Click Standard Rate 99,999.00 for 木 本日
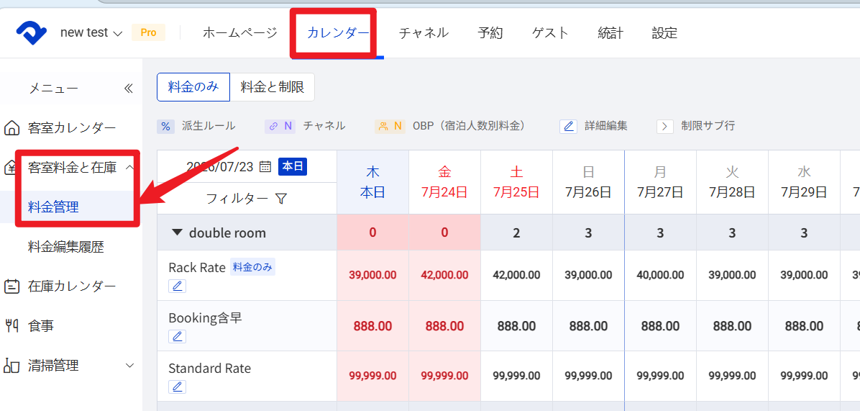The height and width of the screenshot is (411, 860). pyautogui.click(x=373, y=376)
